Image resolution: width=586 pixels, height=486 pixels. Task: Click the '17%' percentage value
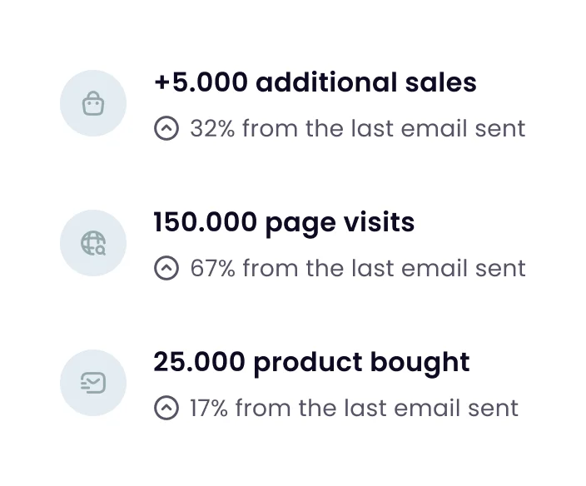[209, 408]
